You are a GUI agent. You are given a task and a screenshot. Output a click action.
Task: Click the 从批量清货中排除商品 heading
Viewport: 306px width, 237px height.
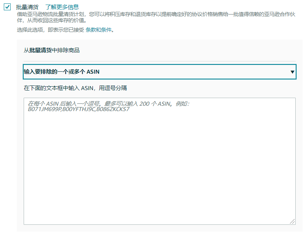(x=52, y=50)
